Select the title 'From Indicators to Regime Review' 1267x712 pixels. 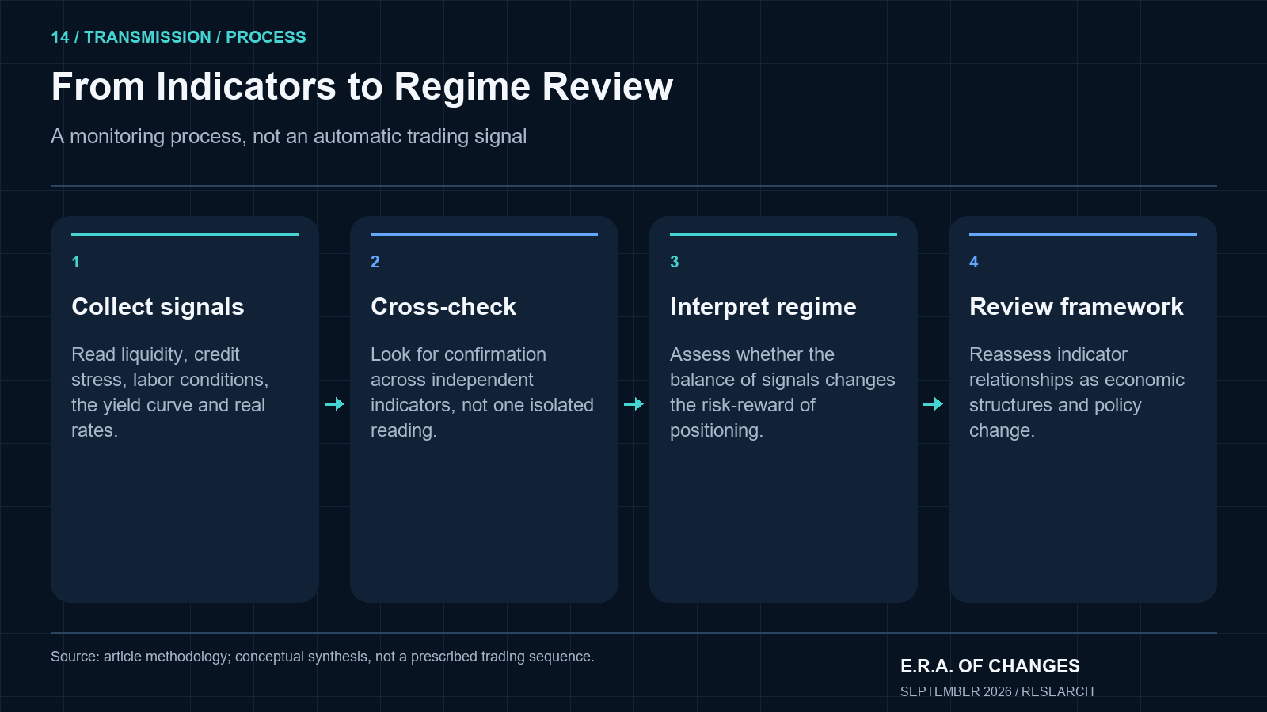[362, 87]
